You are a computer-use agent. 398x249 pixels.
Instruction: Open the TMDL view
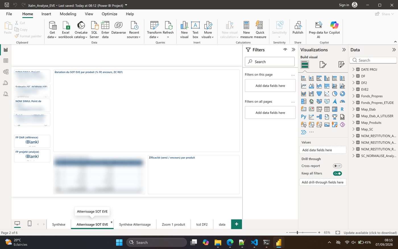pos(6,94)
